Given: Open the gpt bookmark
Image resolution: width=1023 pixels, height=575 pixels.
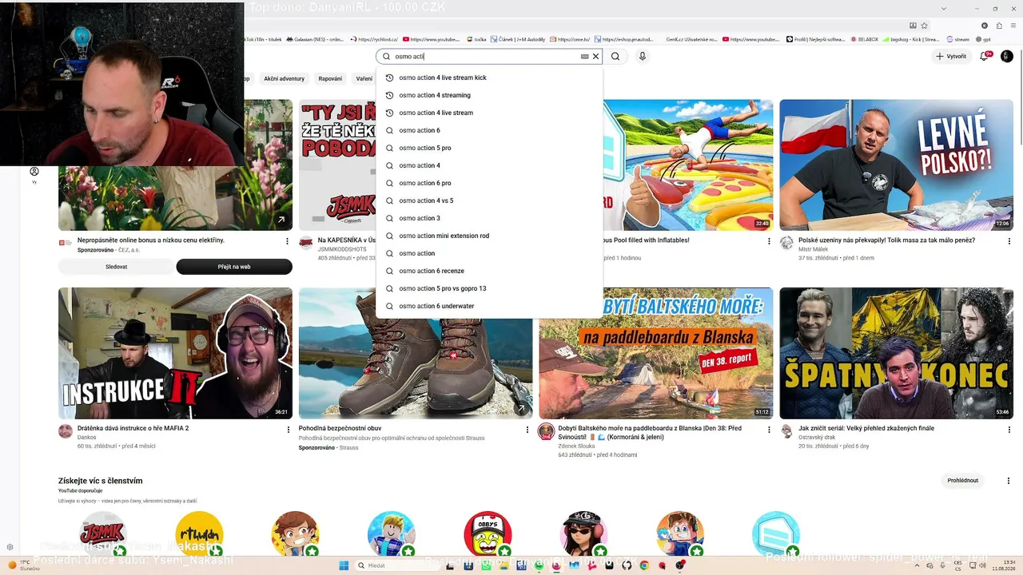Looking at the screenshot, I should tap(984, 39).
